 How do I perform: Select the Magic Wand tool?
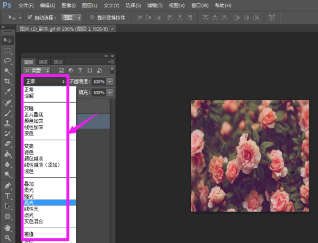(7, 71)
